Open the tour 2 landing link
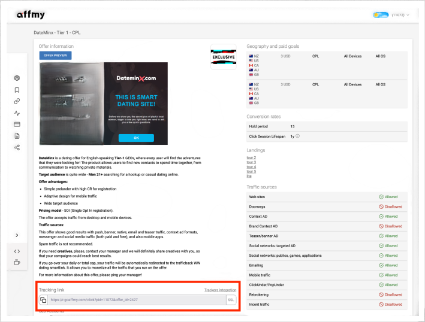Viewport: 425px width, 322px height. 251,157
